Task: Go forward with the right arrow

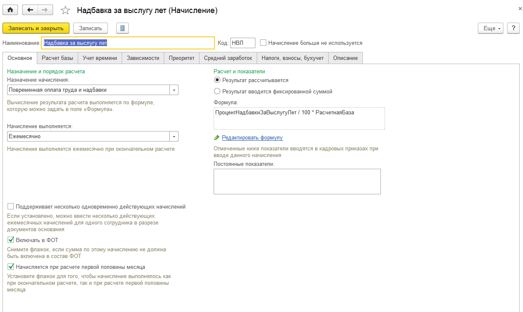Action: 45,10
